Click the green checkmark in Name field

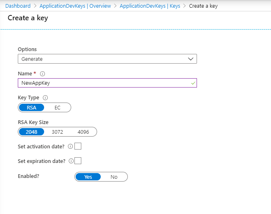coord(193,83)
